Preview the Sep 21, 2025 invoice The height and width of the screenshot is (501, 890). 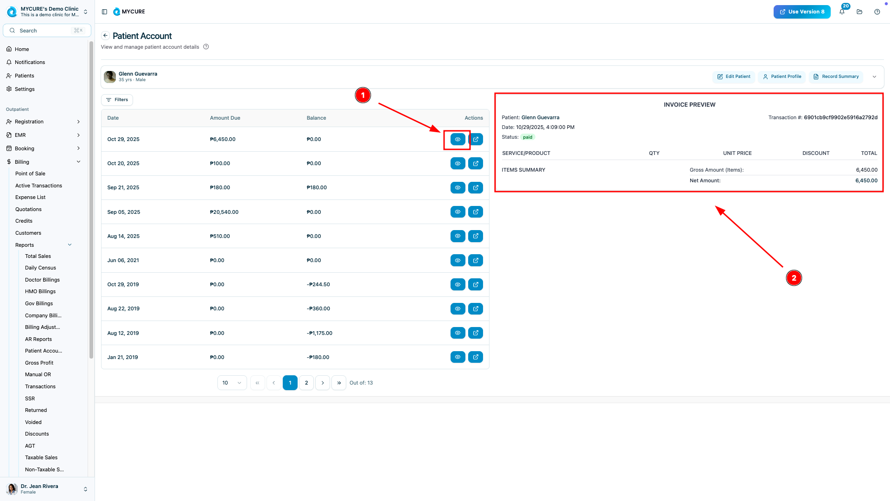[458, 188]
